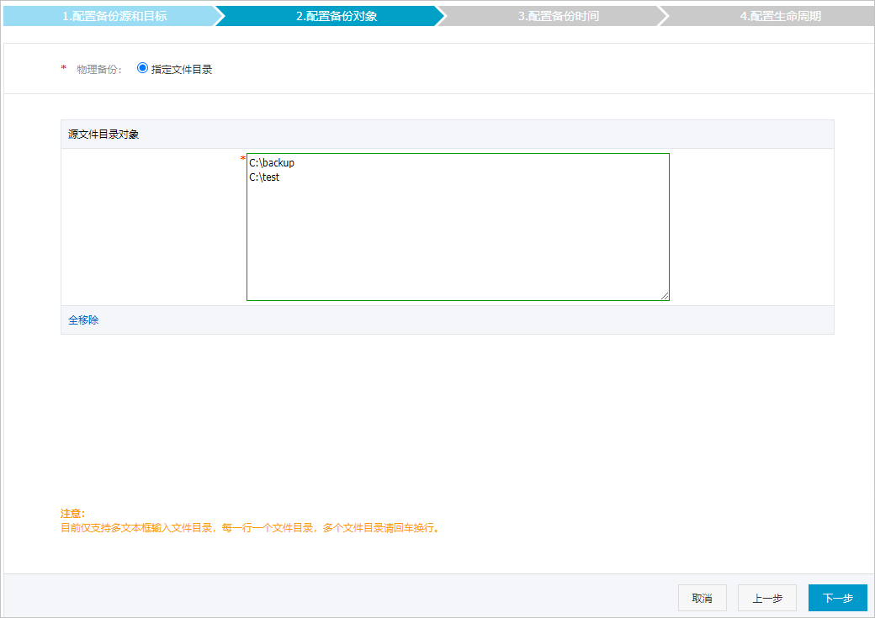The width and height of the screenshot is (875, 618).
Task: Click the red asterisk beside the textarea
Action: click(x=242, y=158)
